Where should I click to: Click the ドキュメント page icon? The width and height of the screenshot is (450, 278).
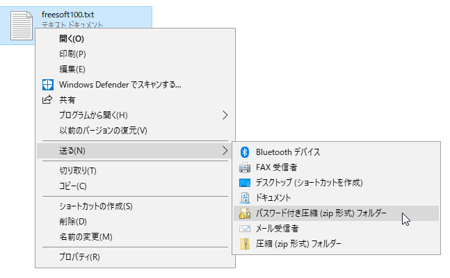(x=245, y=197)
